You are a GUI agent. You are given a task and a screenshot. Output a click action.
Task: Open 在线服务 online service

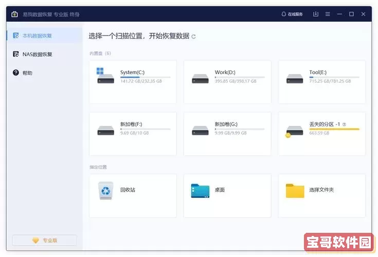[x=292, y=14]
